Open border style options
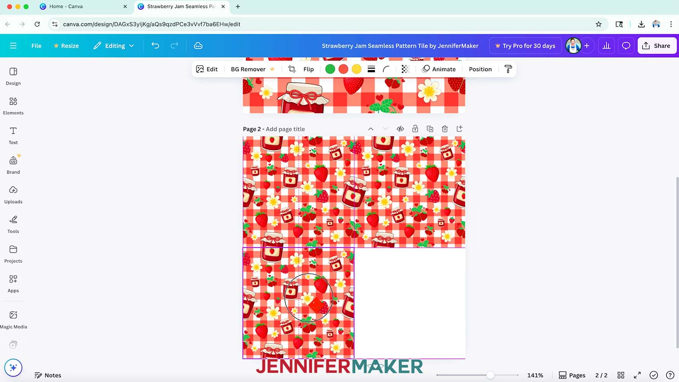Viewport: 679px width, 382px height. [x=371, y=69]
